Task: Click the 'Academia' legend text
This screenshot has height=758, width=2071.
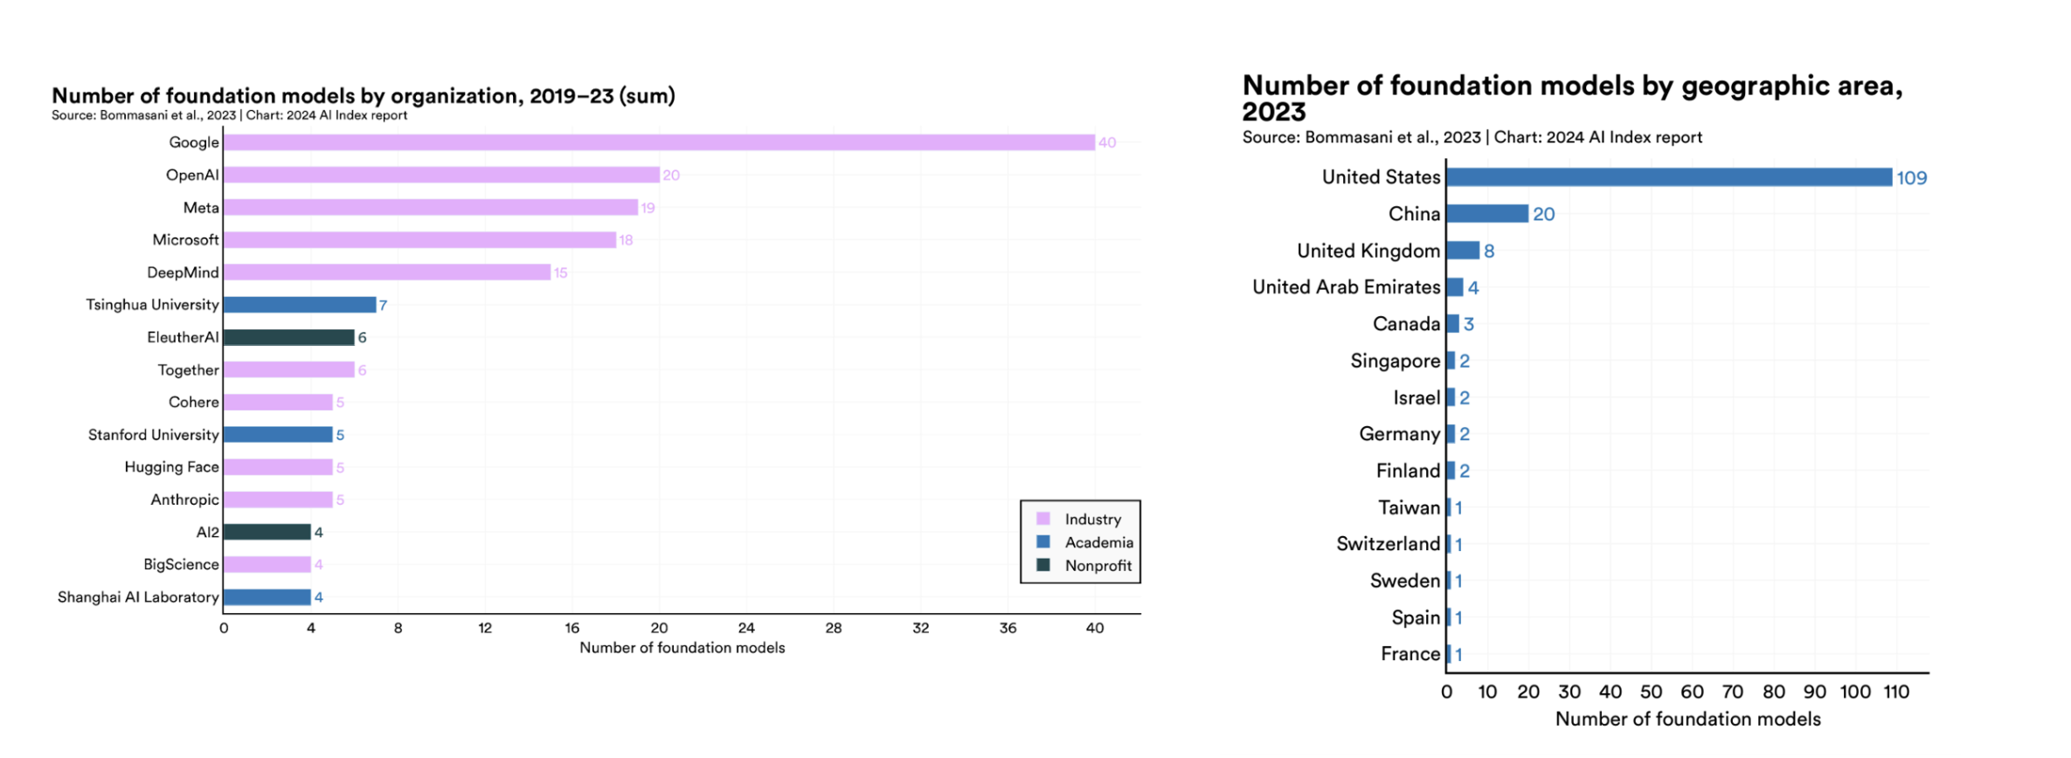Action: tap(1098, 542)
